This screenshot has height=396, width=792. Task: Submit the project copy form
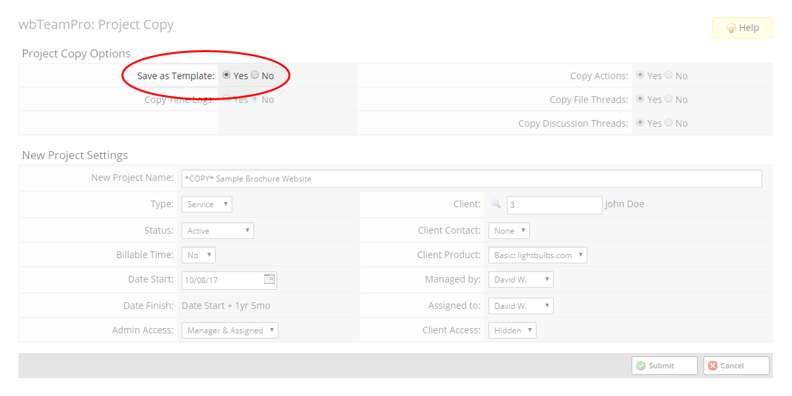(x=664, y=365)
